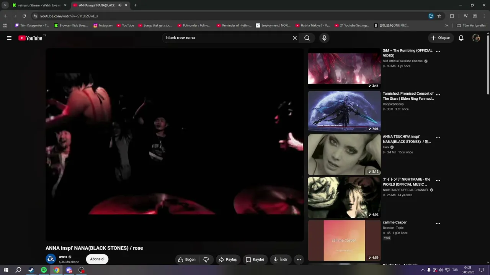Open options for call me Casper

438,224
